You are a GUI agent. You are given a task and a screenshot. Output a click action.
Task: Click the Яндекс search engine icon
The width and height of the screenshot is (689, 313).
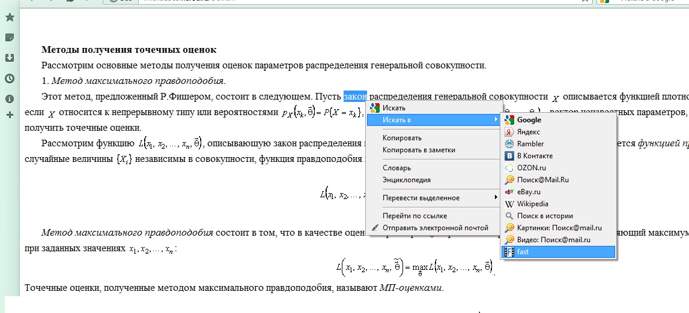pyautogui.click(x=509, y=132)
